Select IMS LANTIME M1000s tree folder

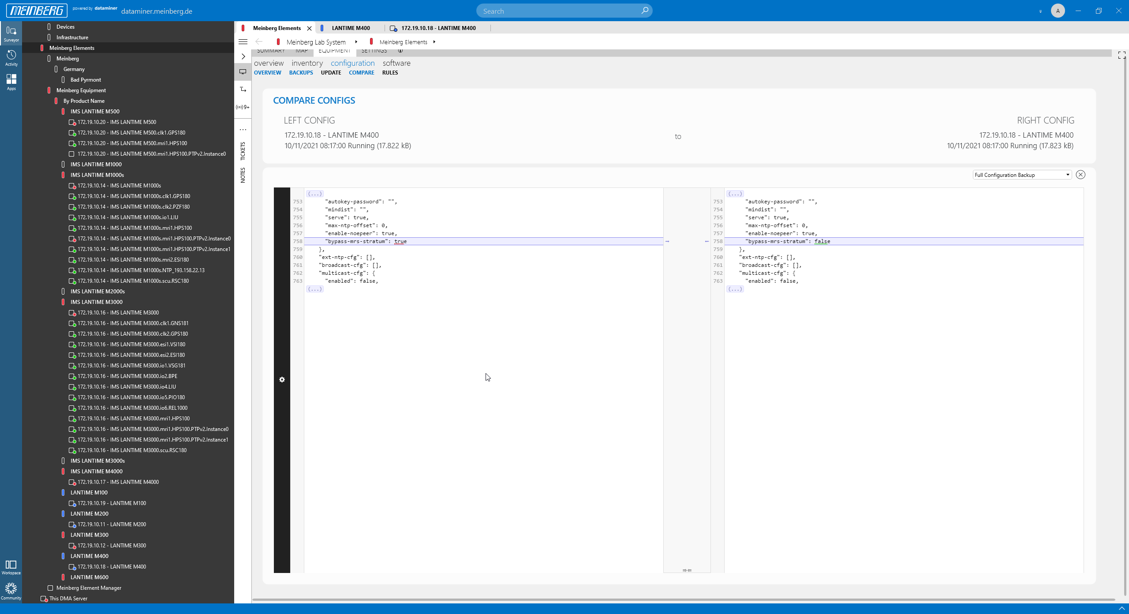pyautogui.click(x=97, y=175)
